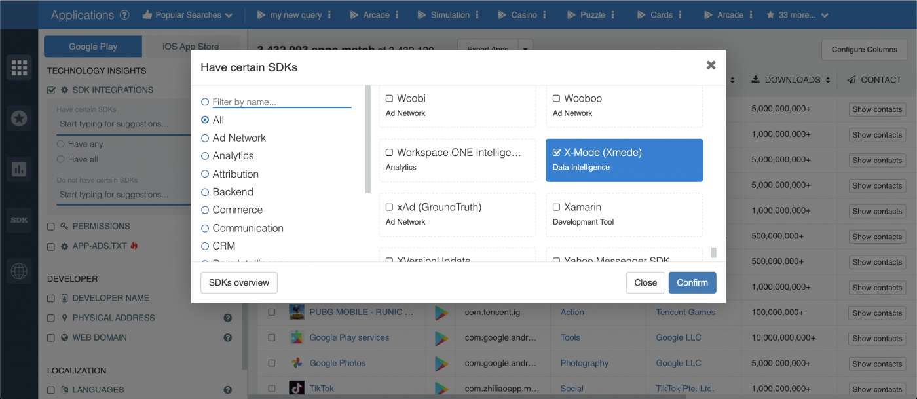Enable the DEVELOPER NAME filter checkbox
Viewport: 917px width, 399px height.
(51, 299)
